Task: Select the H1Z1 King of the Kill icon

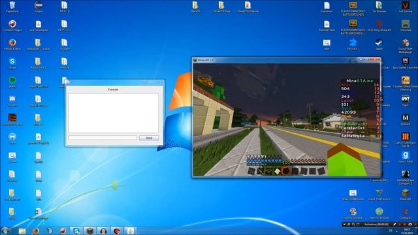Action: pyautogui.click(x=379, y=26)
